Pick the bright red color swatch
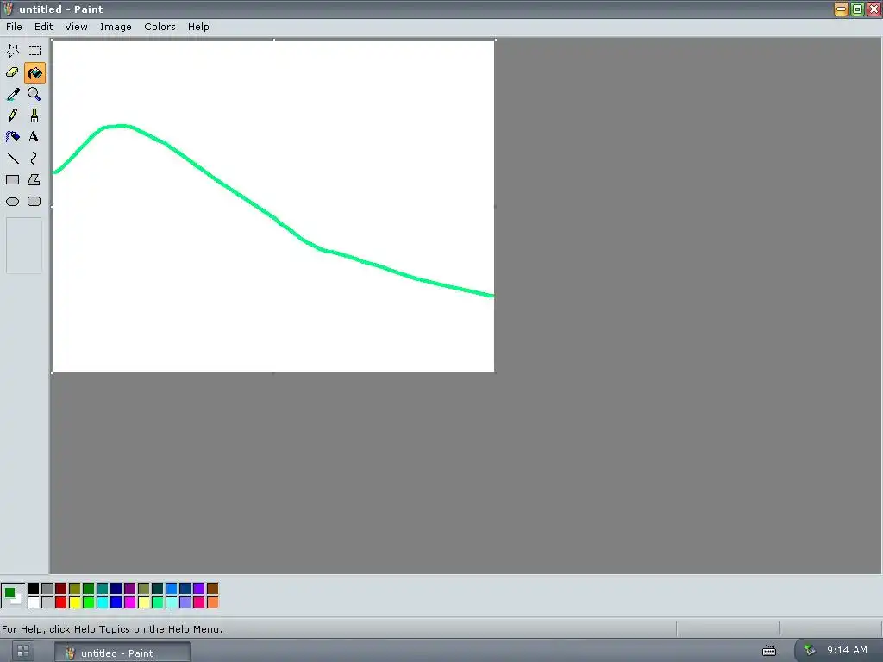 (x=61, y=603)
